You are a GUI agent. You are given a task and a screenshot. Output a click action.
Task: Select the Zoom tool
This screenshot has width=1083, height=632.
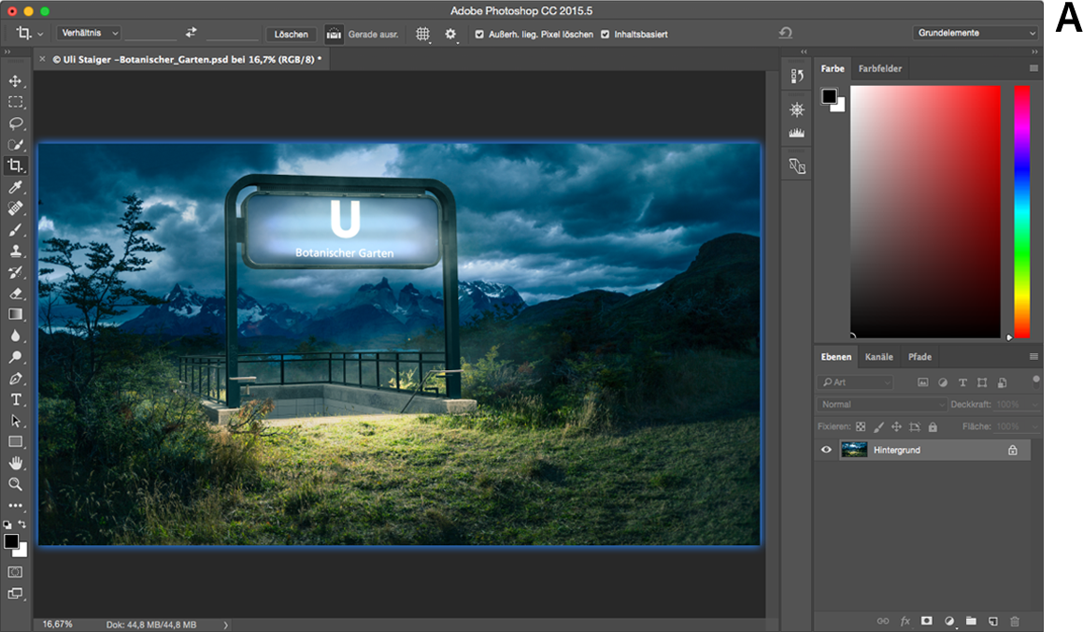pyautogui.click(x=15, y=484)
